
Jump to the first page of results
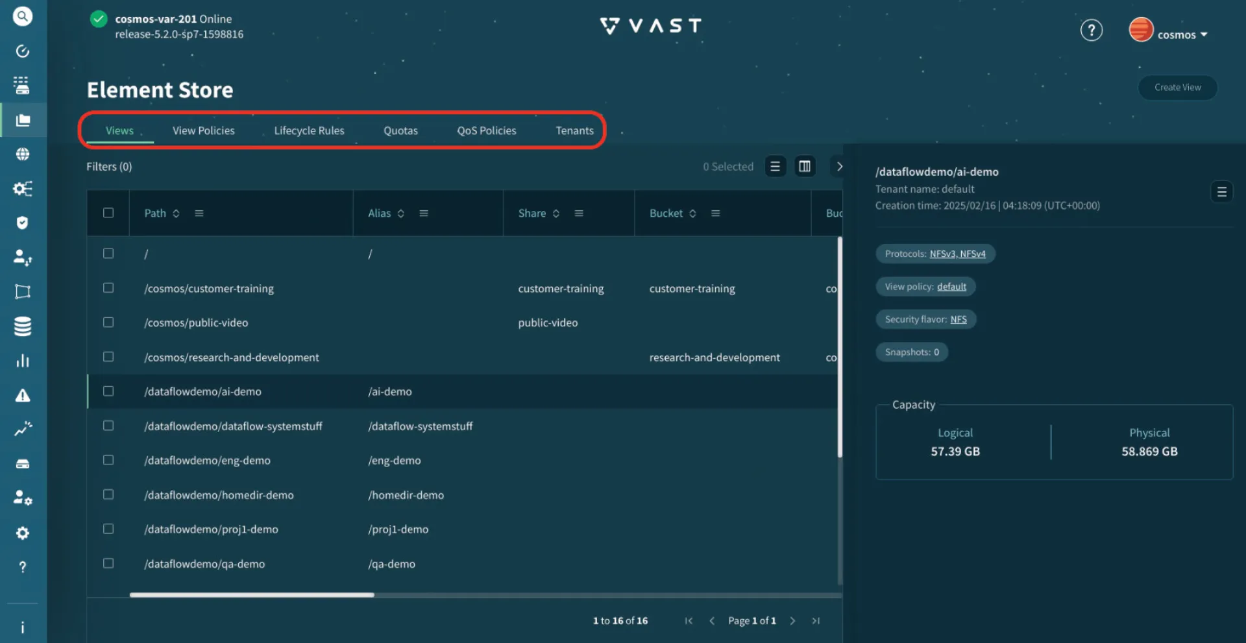point(689,621)
